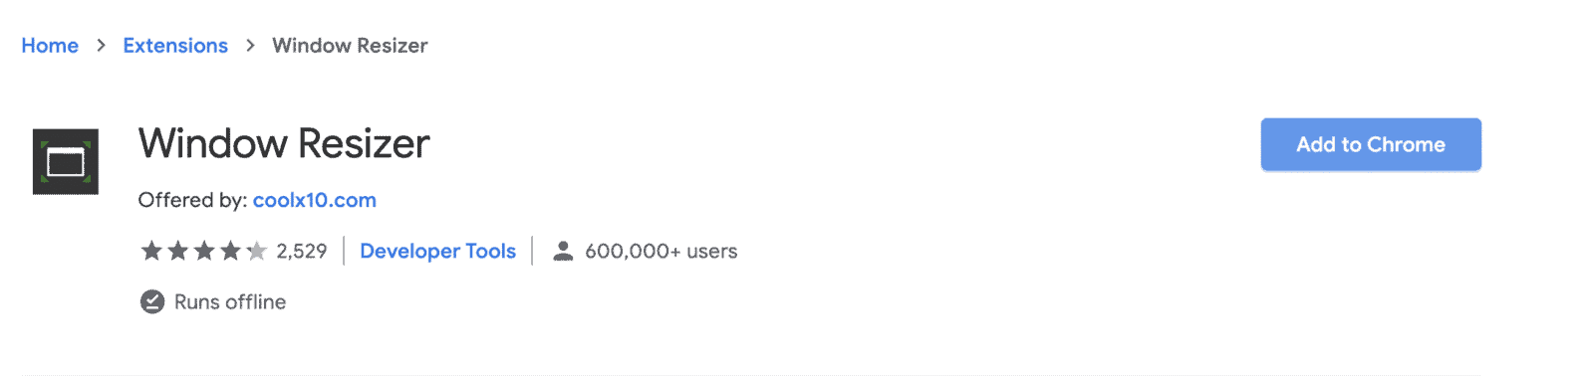Click the second rating star
The image size is (1594, 376).
177,251
